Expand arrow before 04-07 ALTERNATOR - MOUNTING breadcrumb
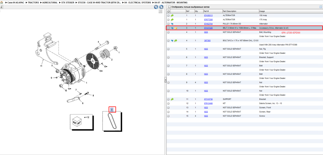The width and height of the screenshot is (323, 155). (x=153, y=3)
